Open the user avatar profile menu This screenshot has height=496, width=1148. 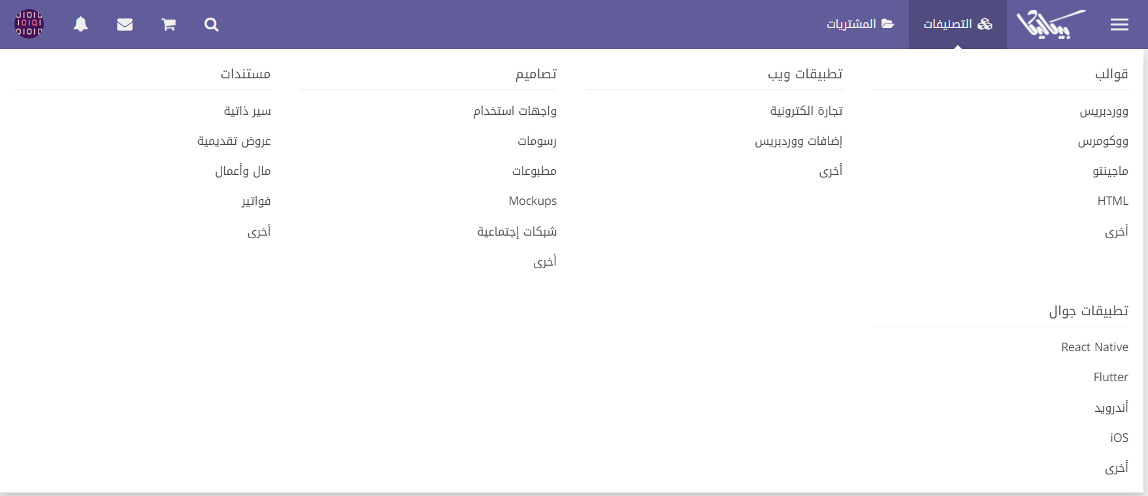[x=29, y=24]
